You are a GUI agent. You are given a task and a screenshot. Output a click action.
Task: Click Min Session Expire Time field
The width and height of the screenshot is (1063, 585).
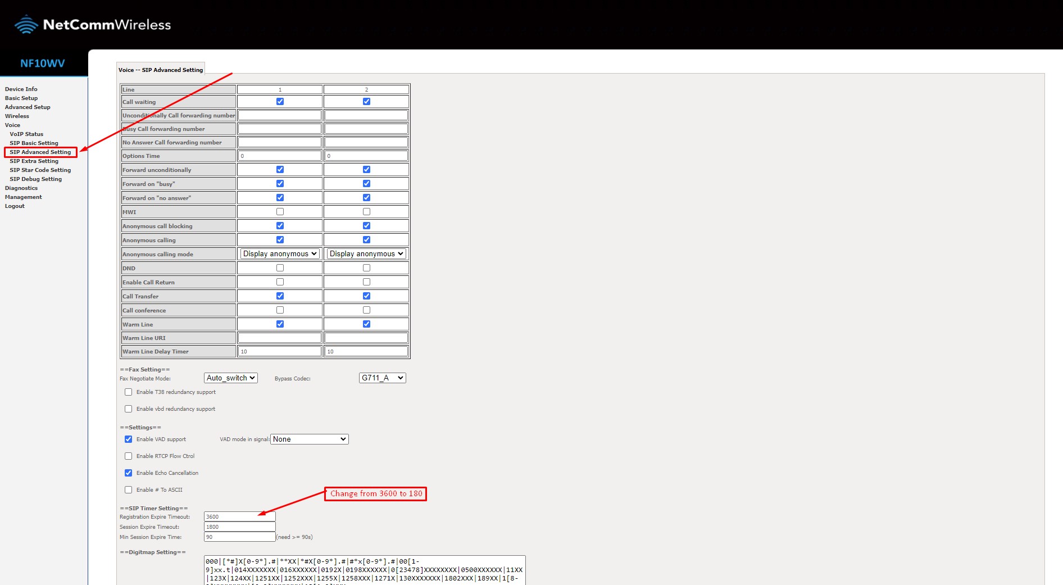(x=240, y=537)
